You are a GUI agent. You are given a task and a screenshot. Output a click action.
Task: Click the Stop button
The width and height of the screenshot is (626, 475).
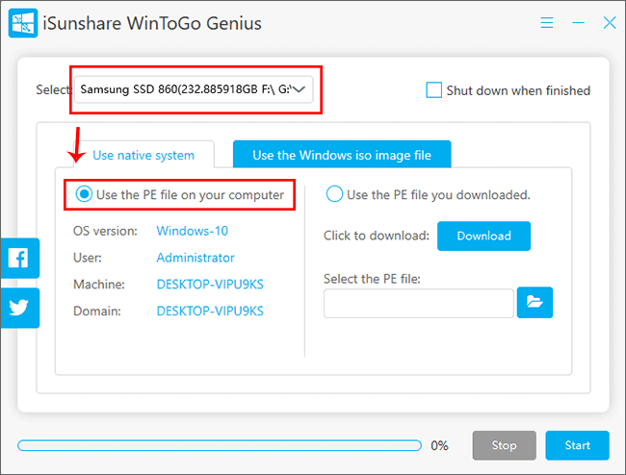click(x=505, y=445)
